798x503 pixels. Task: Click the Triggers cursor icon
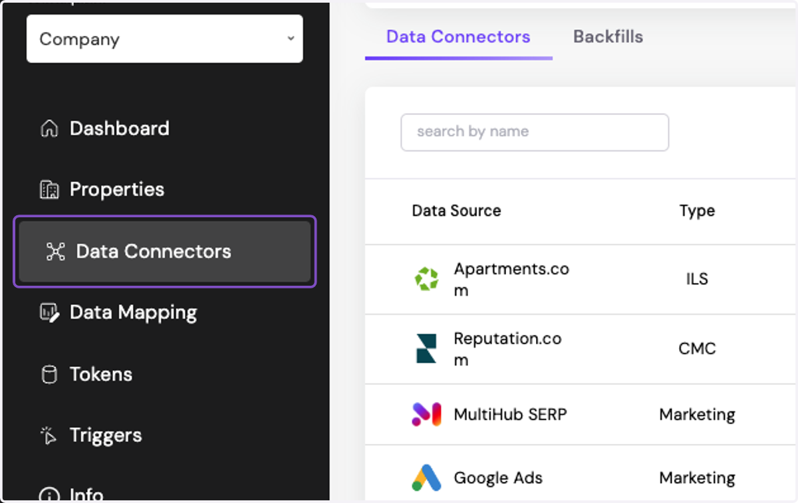pos(49,435)
